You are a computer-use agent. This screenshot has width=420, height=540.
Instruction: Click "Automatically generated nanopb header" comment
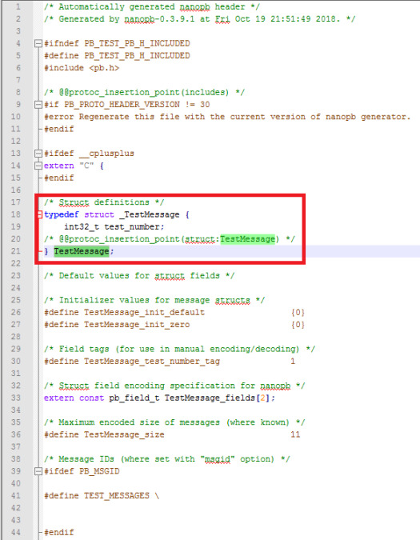pos(152,7)
